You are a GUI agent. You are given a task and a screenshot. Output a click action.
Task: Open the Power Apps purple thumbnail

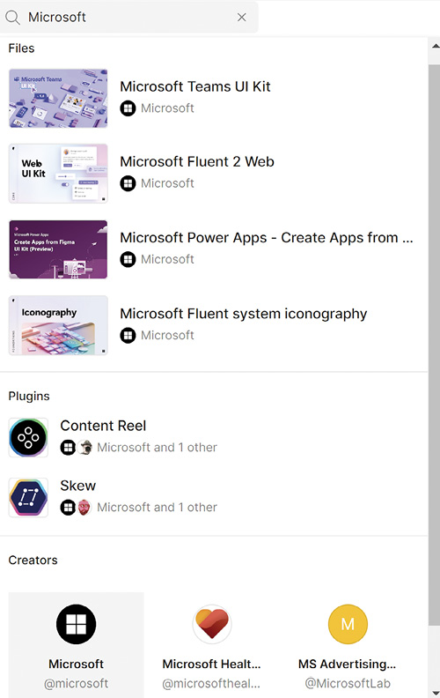point(58,249)
